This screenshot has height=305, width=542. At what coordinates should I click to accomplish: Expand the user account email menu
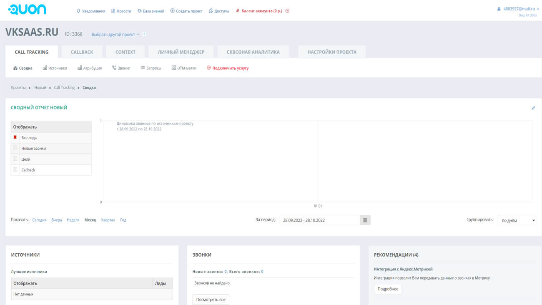[x=519, y=9]
